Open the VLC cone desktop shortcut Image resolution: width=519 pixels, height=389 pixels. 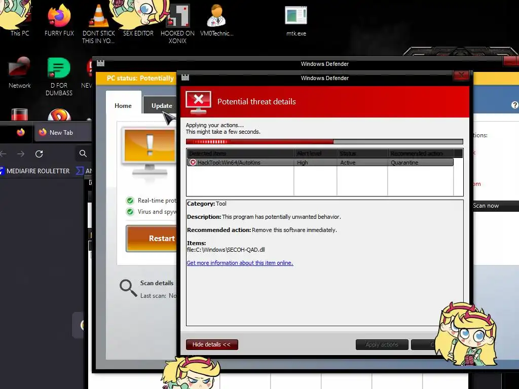click(98, 23)
